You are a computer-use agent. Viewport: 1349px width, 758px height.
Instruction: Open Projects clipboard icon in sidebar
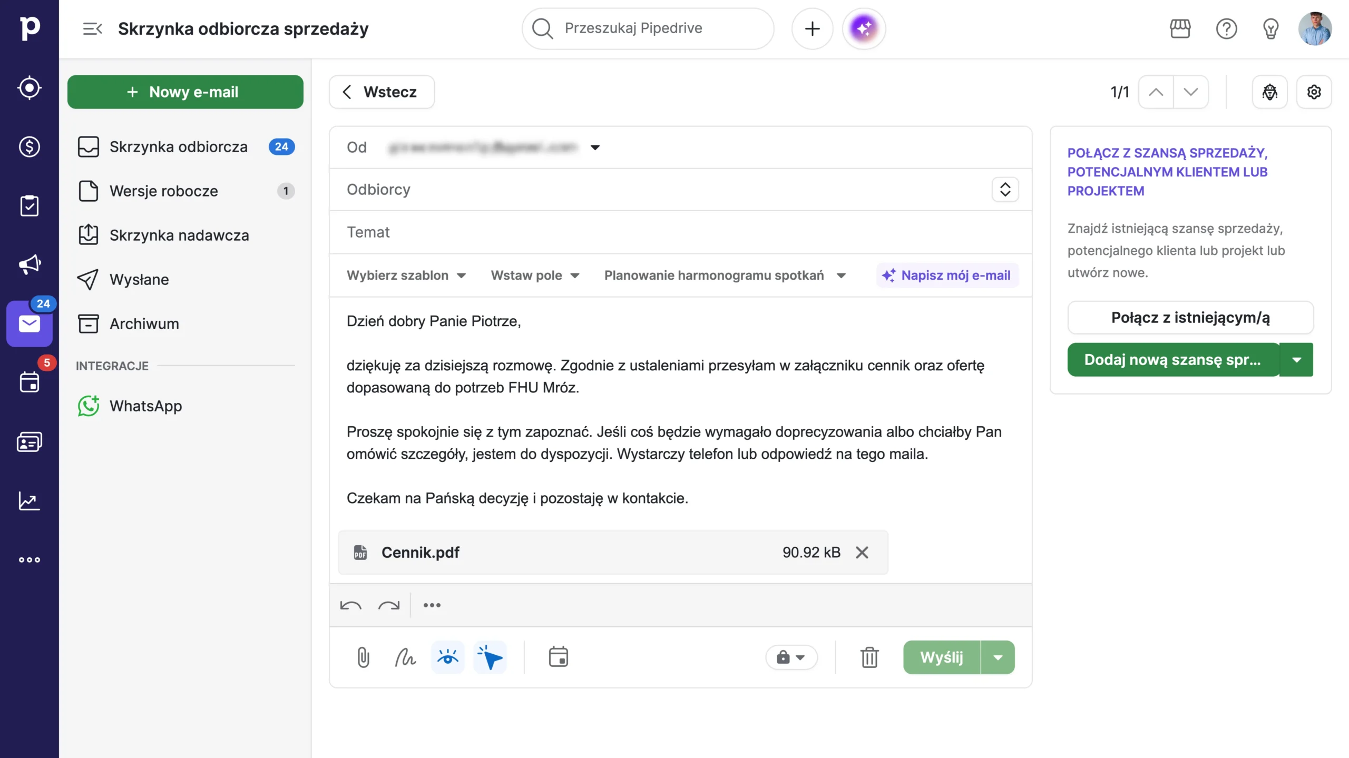point(30,205)
